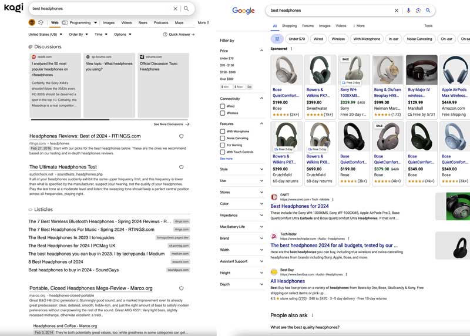Screen dimensions: 470x336
Task: Collapse the Price filter section
Action: 261,51
